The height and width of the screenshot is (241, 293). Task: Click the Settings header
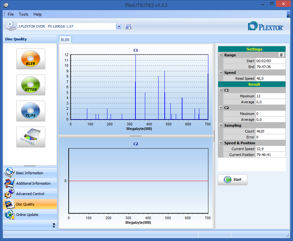pyautogui.click(x=252, y=49)
